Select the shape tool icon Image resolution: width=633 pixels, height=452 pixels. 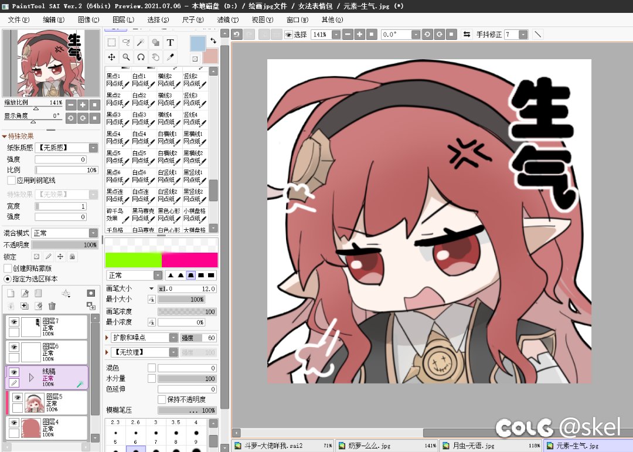pos(155,42)
